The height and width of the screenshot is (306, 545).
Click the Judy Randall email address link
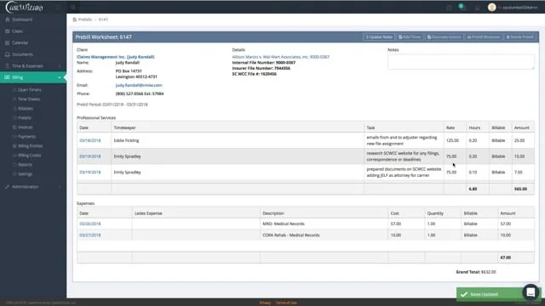[139, 85]
